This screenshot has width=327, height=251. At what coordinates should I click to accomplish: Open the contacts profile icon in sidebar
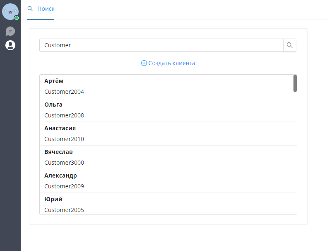click(x=10, y=45)
